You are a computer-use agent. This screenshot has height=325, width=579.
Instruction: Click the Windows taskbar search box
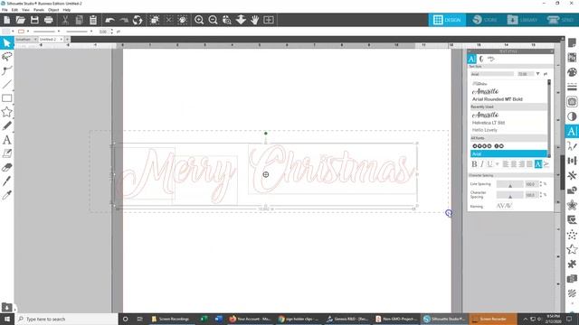pyautogui.click(x=66, y=319)
